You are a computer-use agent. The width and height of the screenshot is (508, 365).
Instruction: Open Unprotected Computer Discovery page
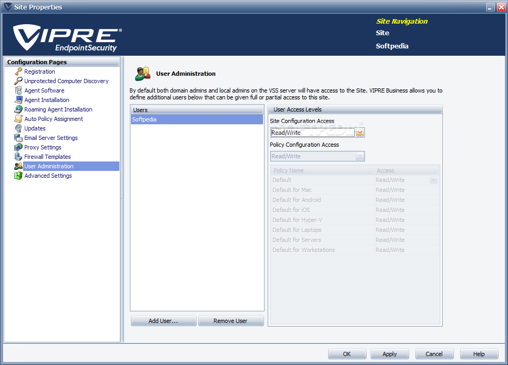[x=66, y=81]
